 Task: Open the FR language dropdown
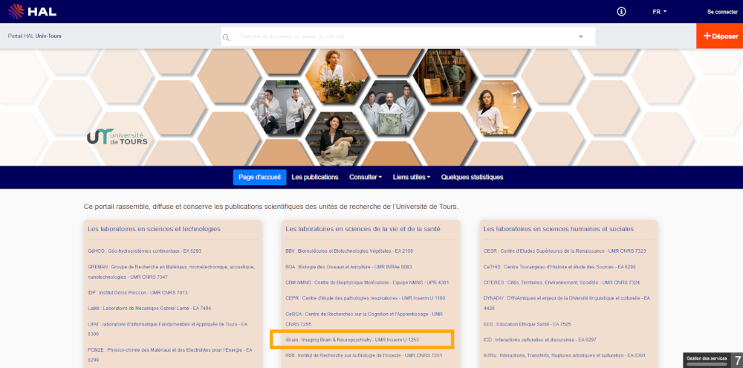pos(659,12)
